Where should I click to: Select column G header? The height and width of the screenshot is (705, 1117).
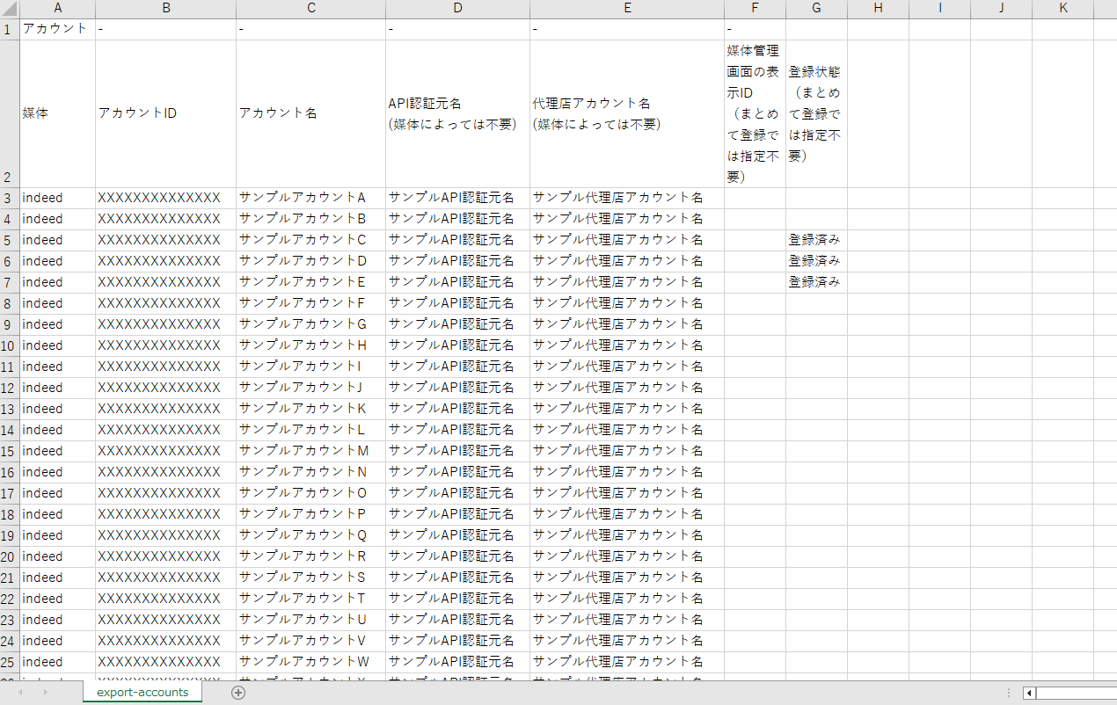tap(816, 9)
